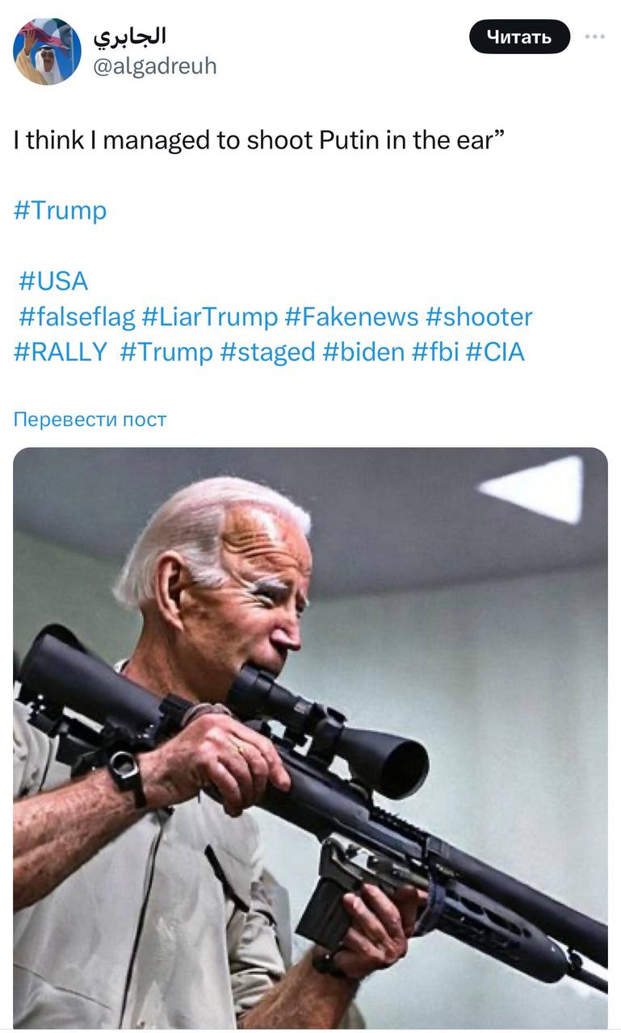Click the Читать follow button
The height and width of the screenshot is (1033, 621).
coord(519,37)
